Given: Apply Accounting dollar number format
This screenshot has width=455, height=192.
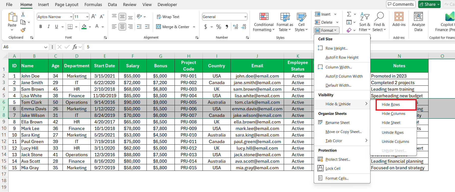Looking at the screenshot, I should [206, 27].
